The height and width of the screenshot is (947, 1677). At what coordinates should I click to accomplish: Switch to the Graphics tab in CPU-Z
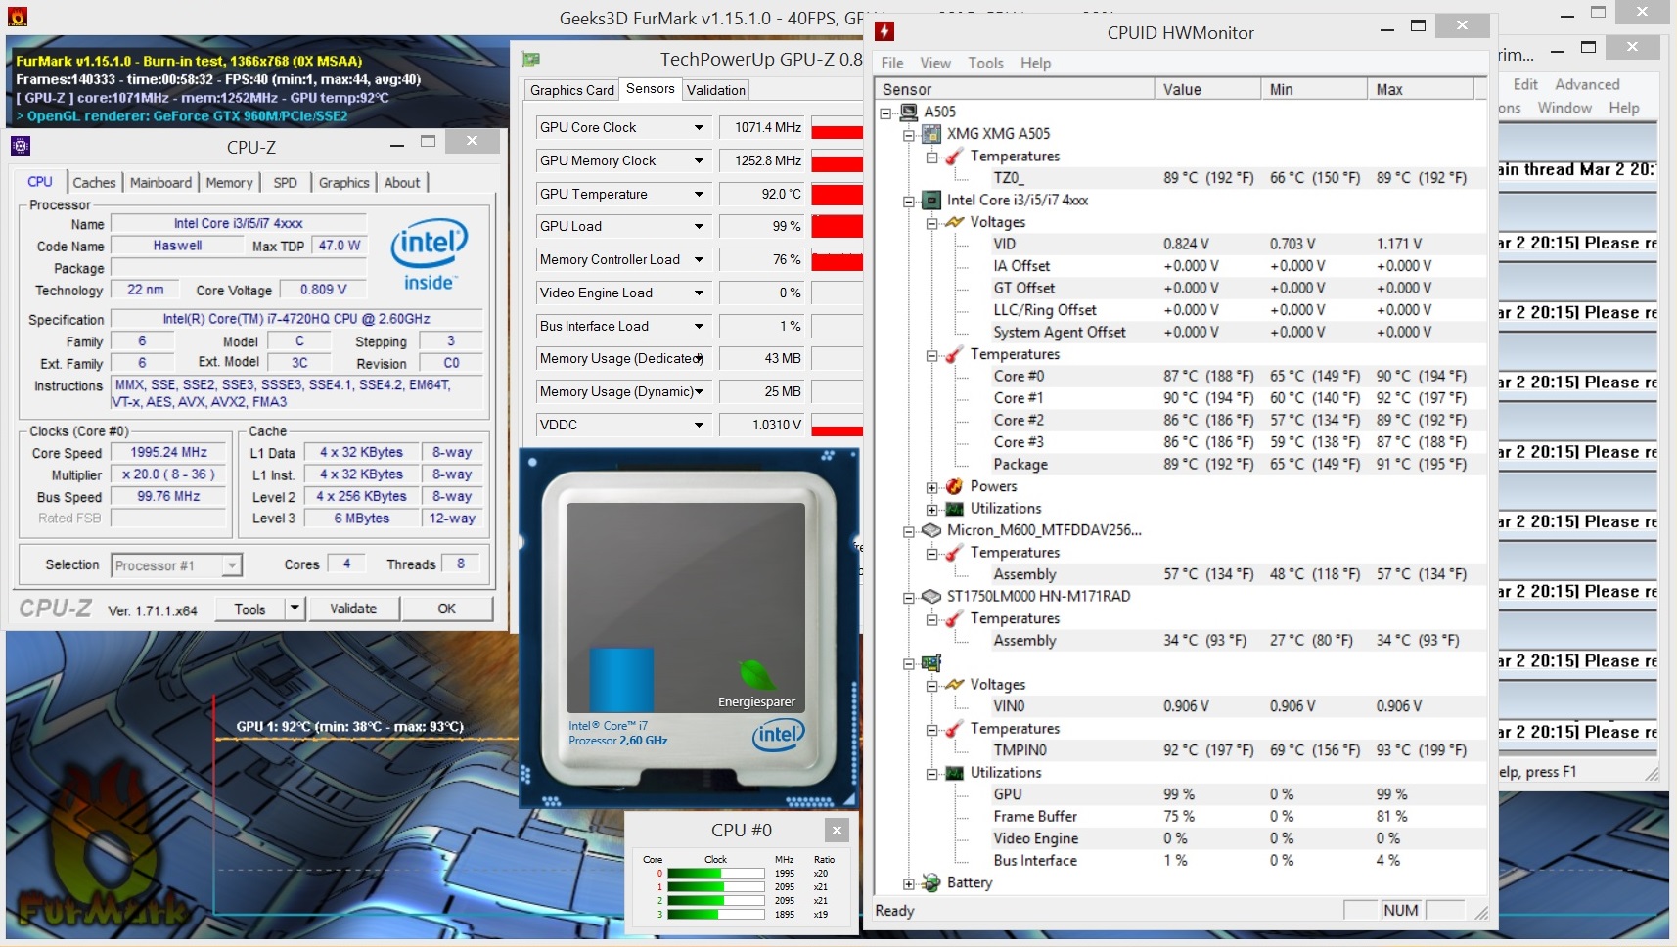(x=343, y=182)
